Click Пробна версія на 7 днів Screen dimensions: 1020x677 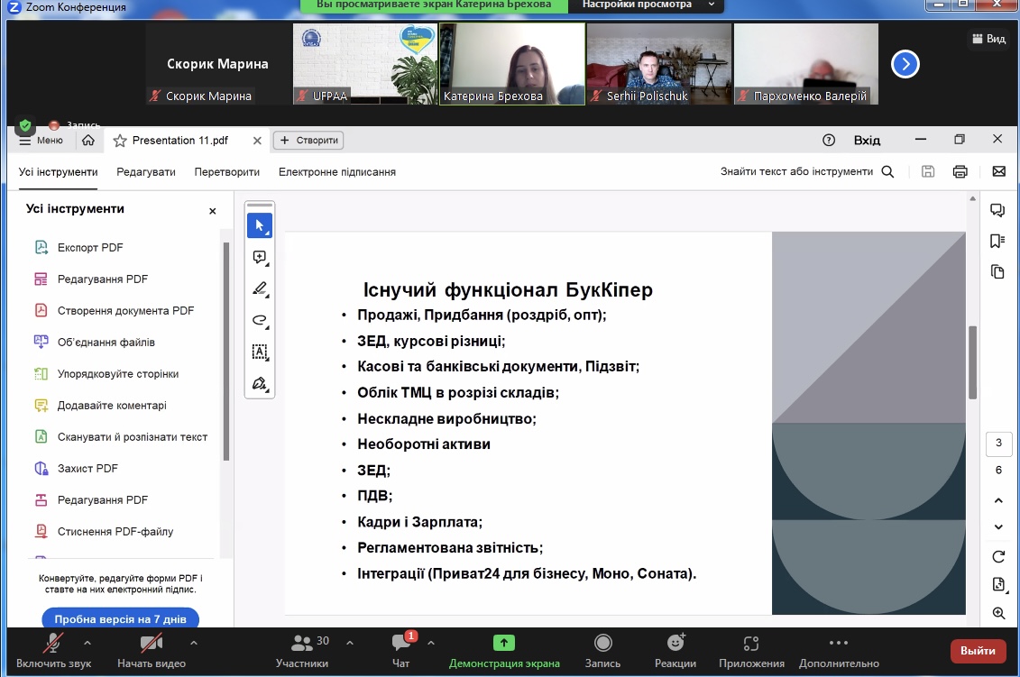click(120, 618)
